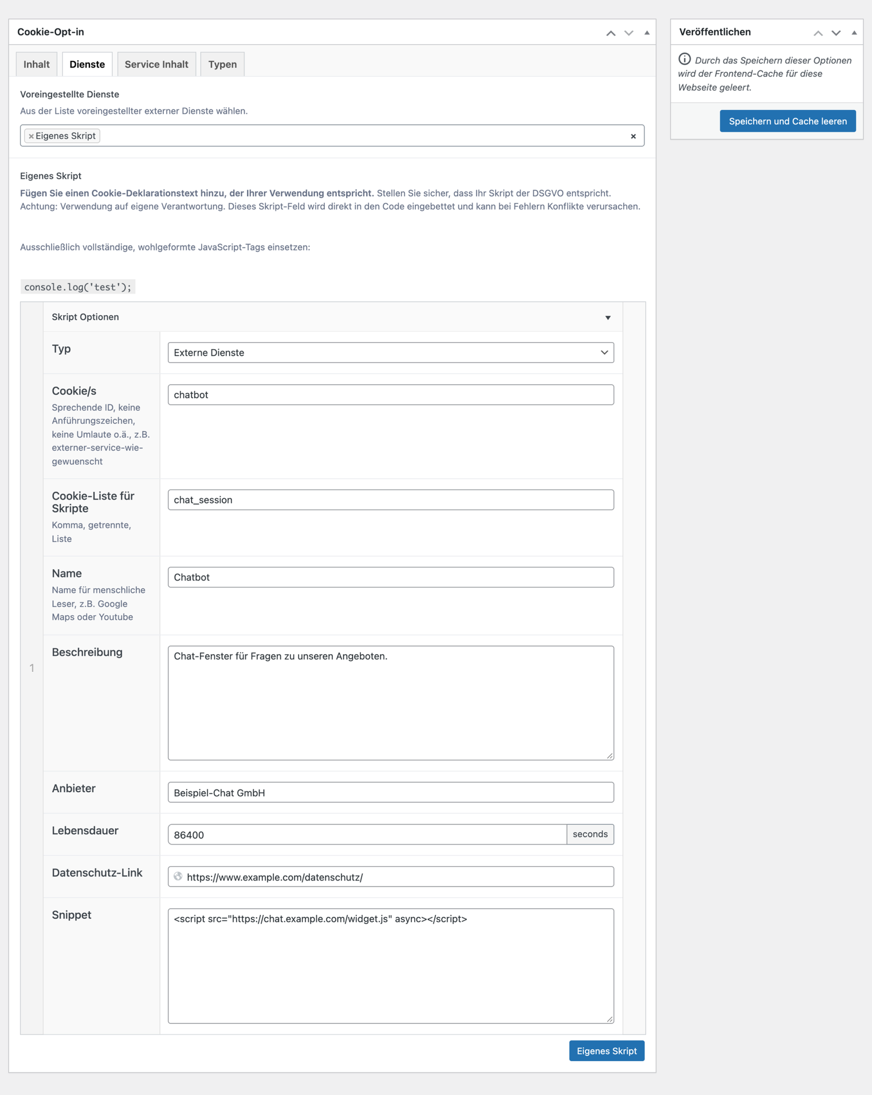The width and height of the screenshot is (872, 1095).
Task: Click the row number 1 handle
Action: [32, 668]
